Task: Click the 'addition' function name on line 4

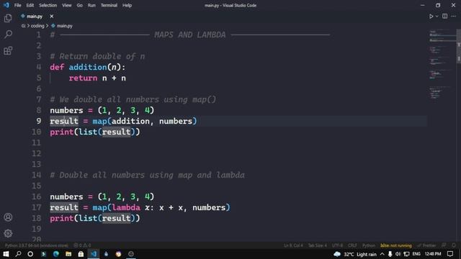Action: (88, 67)
